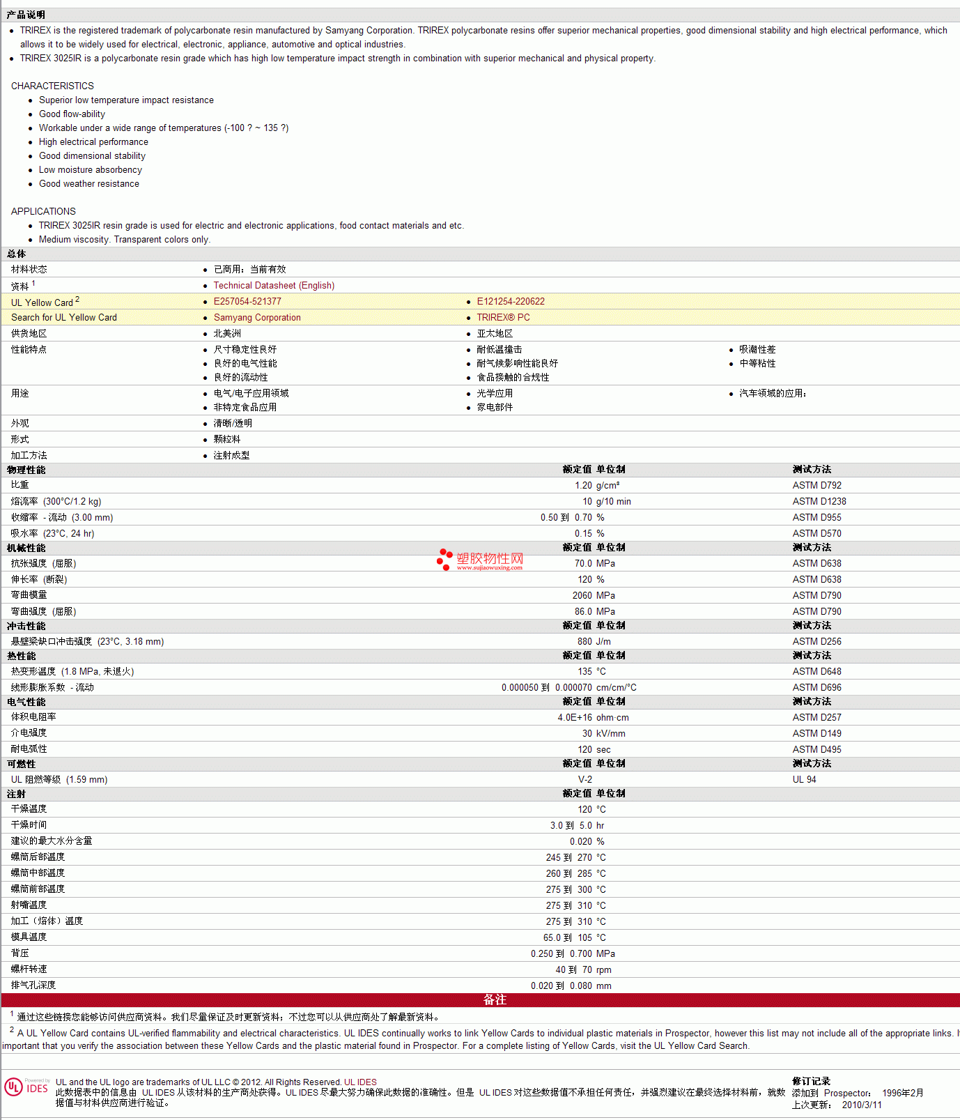The width and height of the screenshot is (960, 1120).
Task: Click the 'UL Yellow Card' row label
Action: [42, 302]
